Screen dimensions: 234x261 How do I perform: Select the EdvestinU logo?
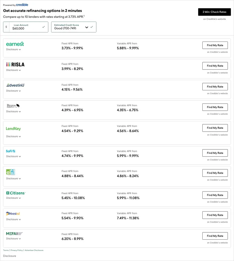15,85
